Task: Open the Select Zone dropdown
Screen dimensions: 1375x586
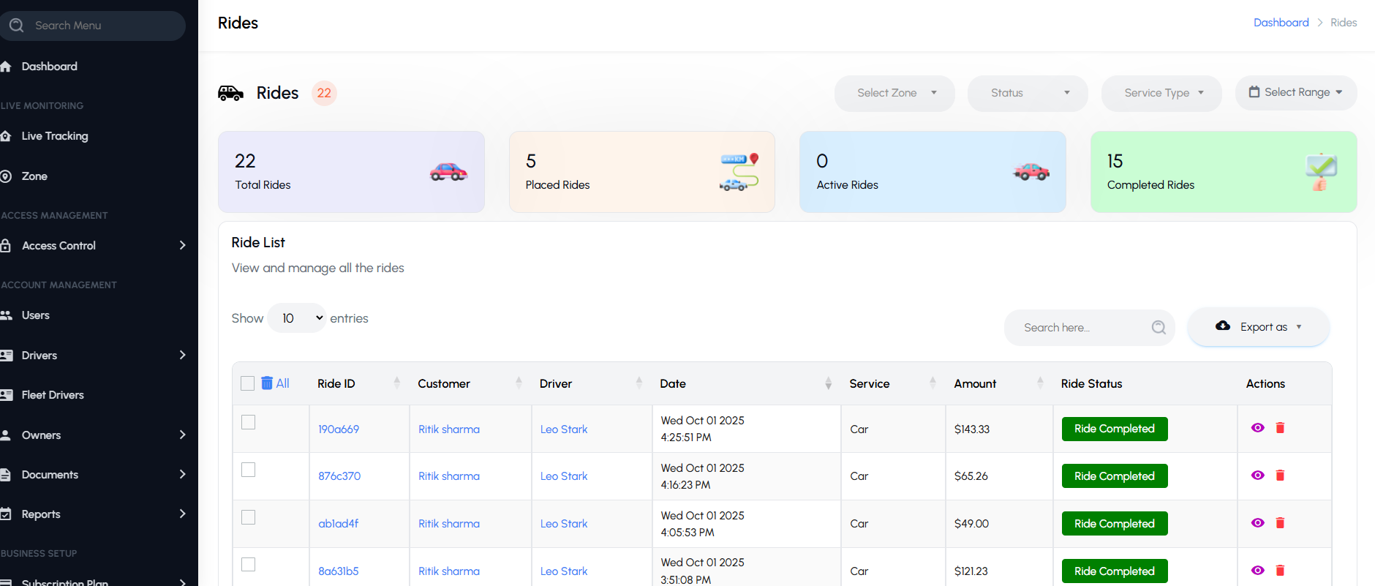Action: tap(894, 93)
